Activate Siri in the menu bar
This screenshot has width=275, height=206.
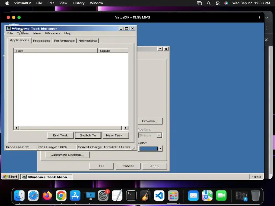(226, 3)
